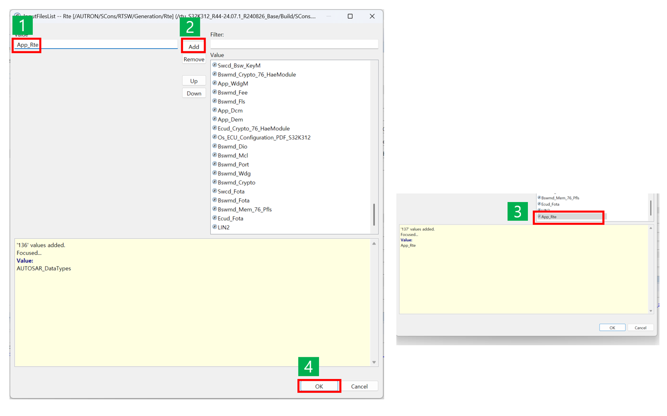Maximize the InputFilesList dialog window

pyautogui.click(x=350, y=16)
